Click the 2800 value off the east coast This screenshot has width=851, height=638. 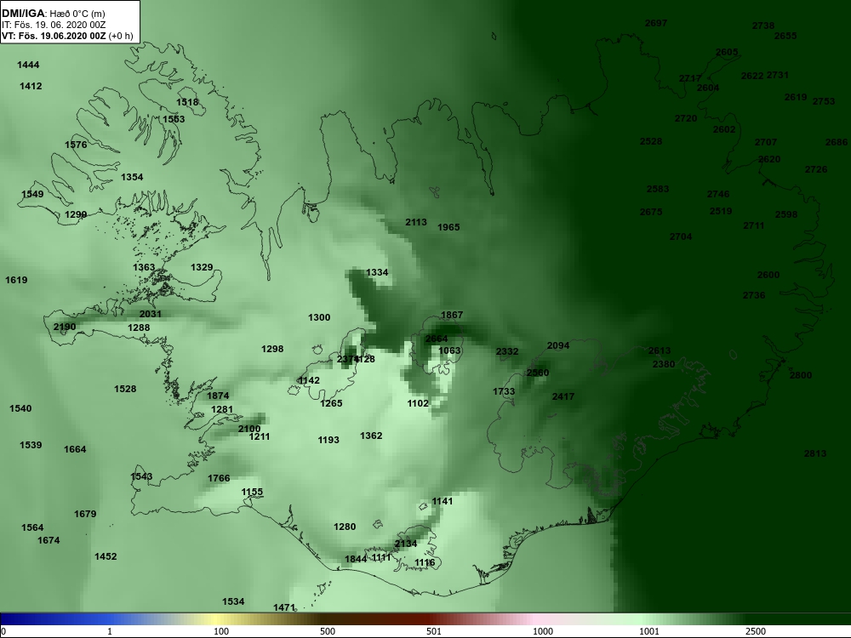click(x=801, y=375)
